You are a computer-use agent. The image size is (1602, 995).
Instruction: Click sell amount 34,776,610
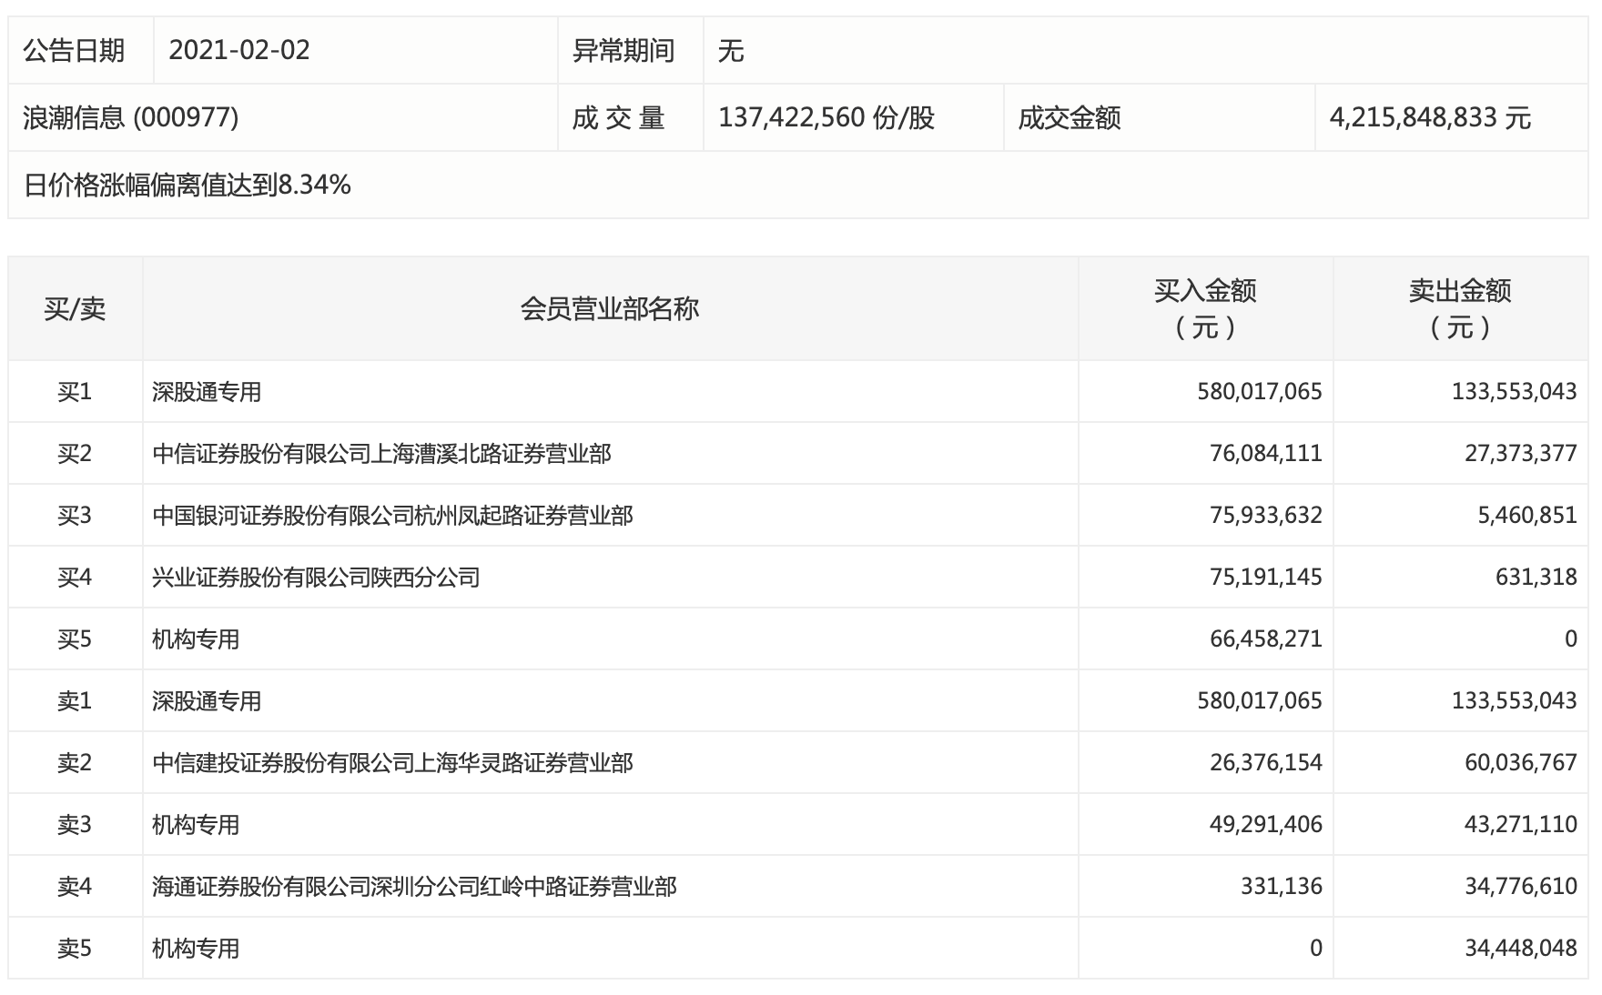coord(1521,886)
